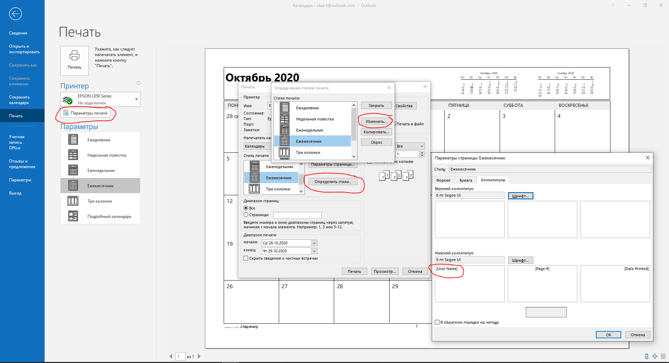Go to previous preview page arrow
The height and width of the screenshot is (363, 669).
171,356
